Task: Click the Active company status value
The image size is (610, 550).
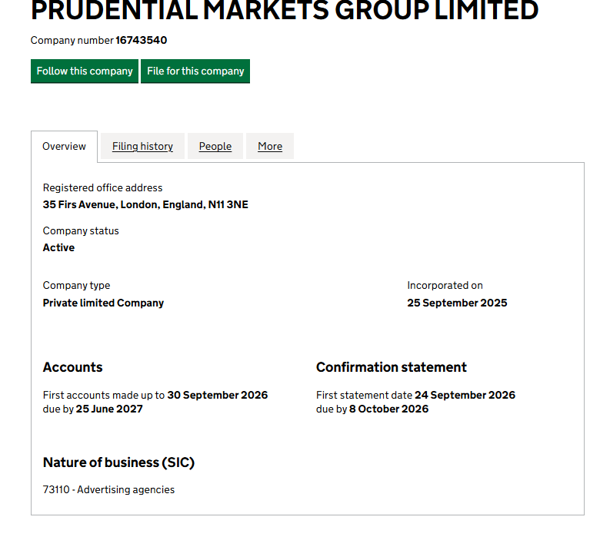Action: pos(58,247)
